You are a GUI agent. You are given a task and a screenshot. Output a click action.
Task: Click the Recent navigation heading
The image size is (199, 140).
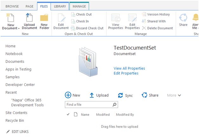click(11, 92)
